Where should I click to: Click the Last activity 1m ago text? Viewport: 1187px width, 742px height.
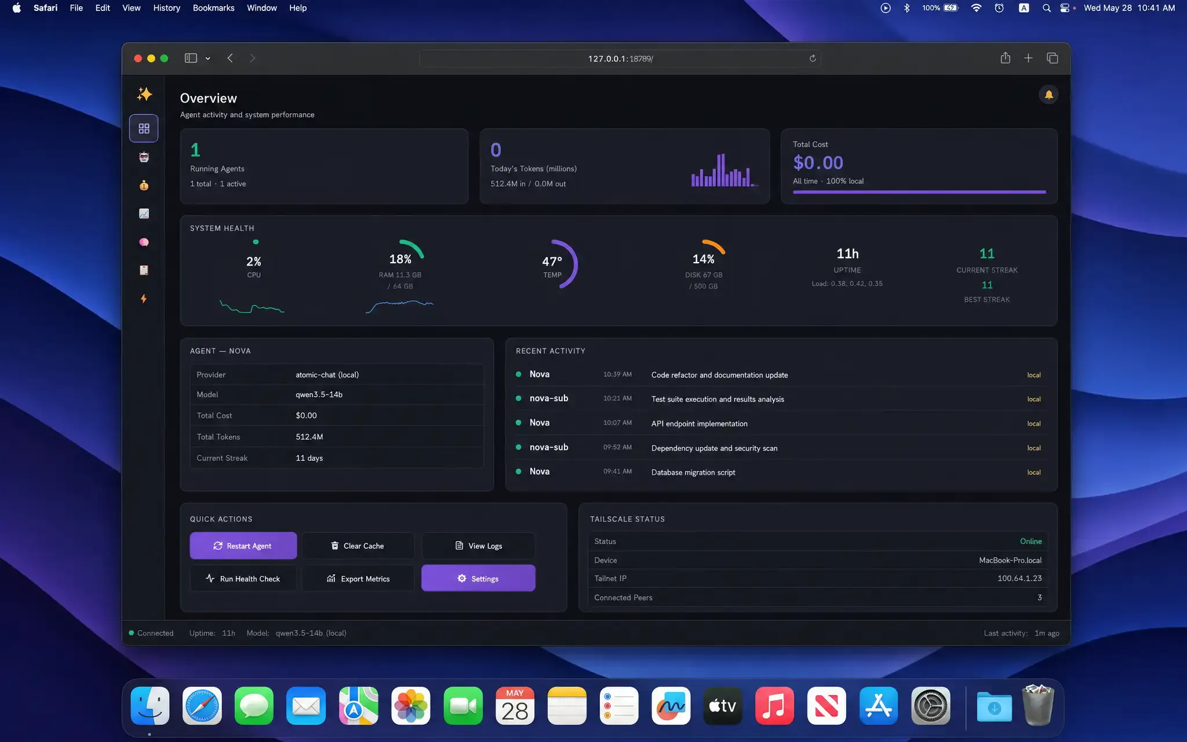click(x=1021, y=633)
